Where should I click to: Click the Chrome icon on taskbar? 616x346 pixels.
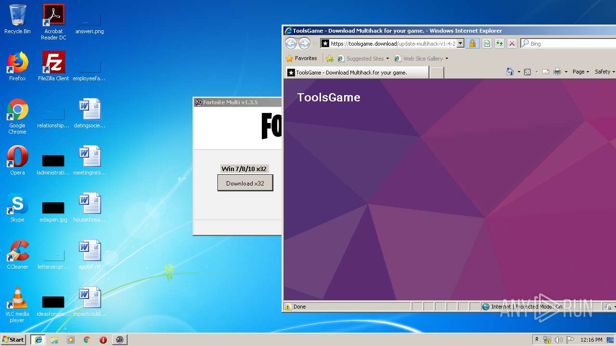click(87, 340)
